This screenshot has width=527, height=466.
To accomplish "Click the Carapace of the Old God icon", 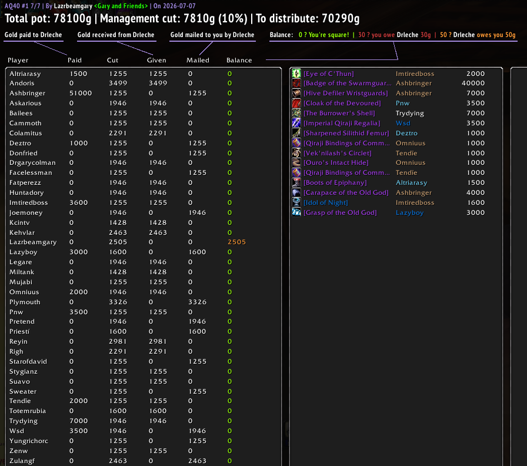I will 296,192.
